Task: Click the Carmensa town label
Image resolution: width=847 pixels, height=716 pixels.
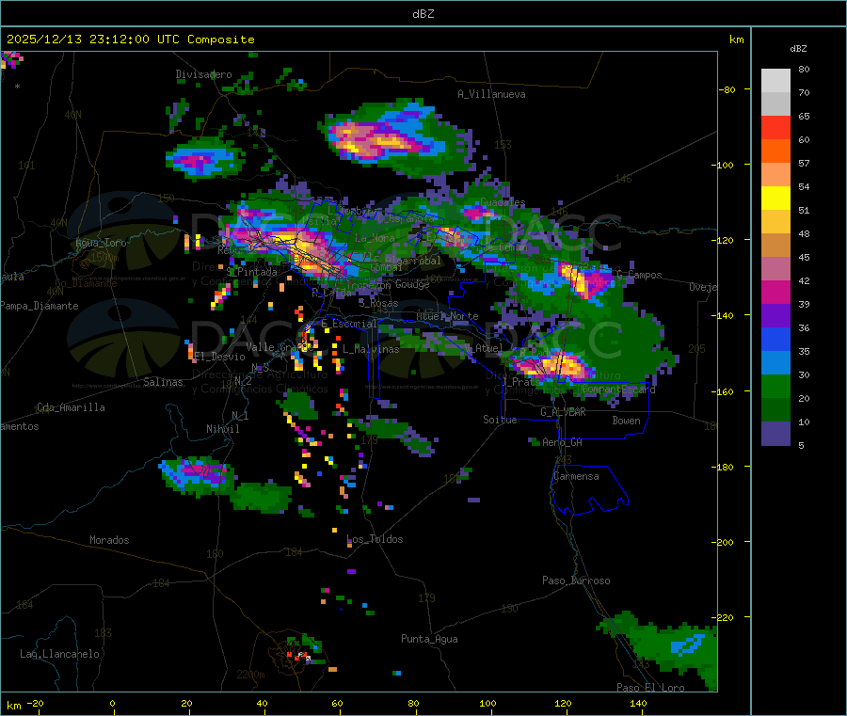Action: point(576,476)
